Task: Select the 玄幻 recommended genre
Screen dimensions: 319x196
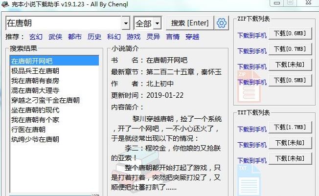Action: [36, 37]
